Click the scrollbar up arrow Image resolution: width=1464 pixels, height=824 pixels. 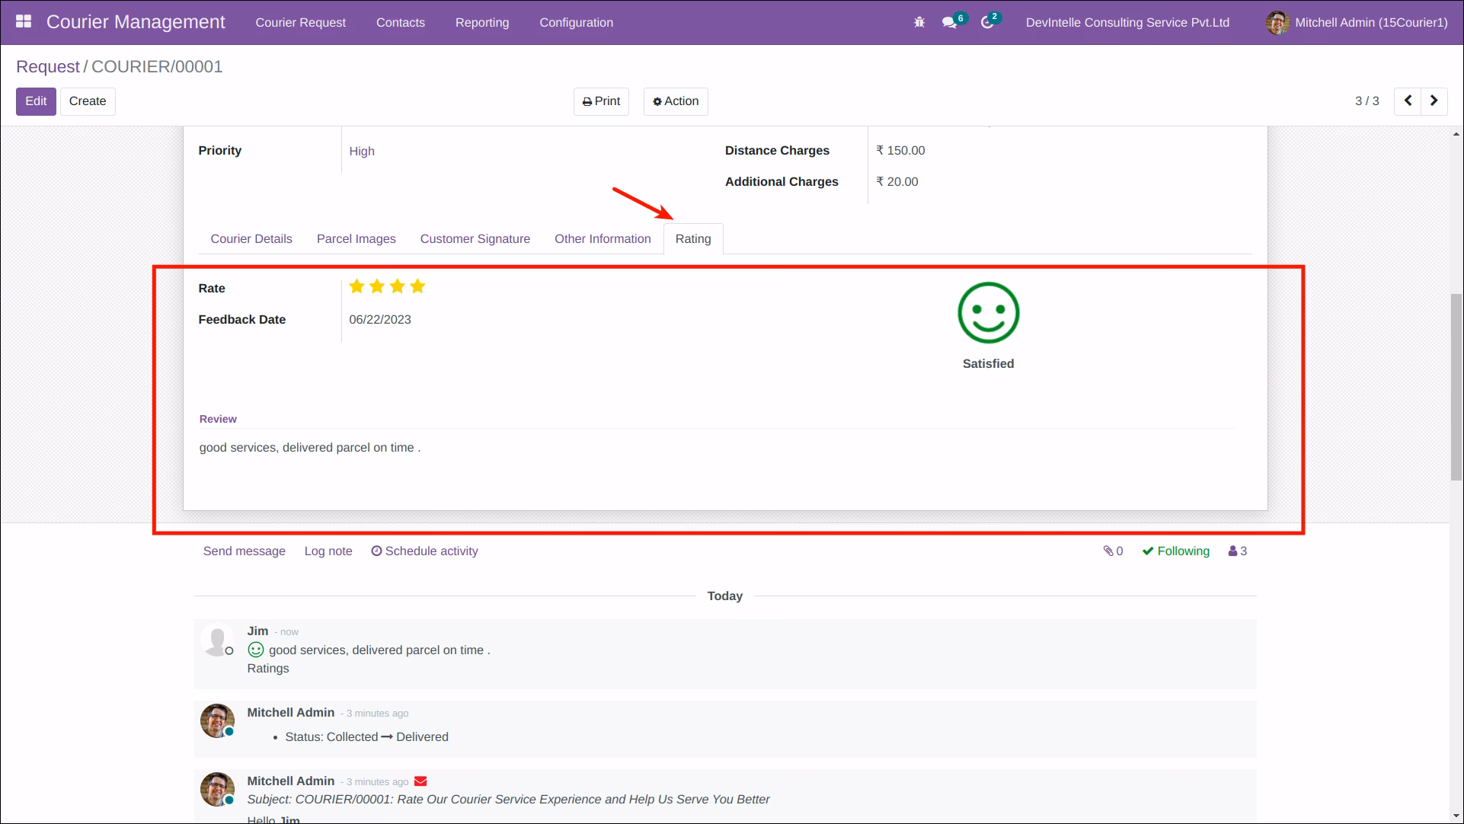[x=1456, y=135]
